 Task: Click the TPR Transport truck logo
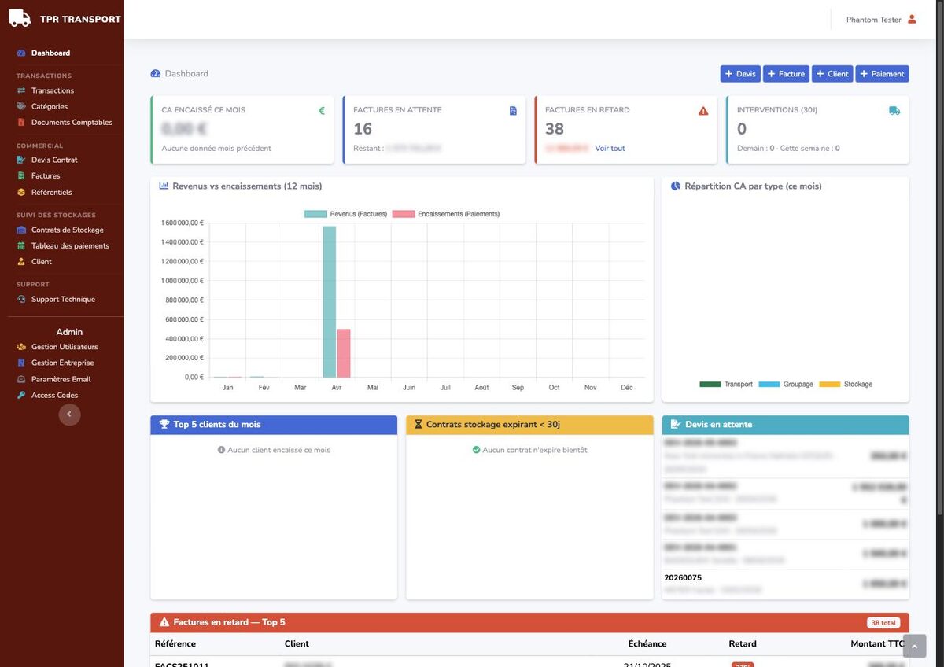pos(20,18)
